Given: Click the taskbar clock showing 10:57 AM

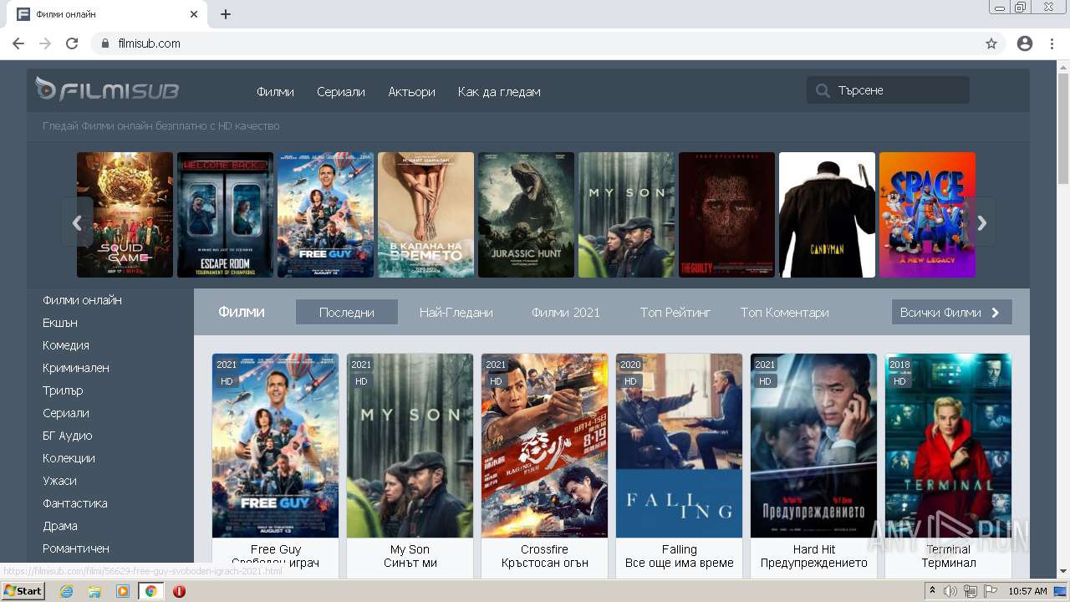Looking at the screenshot, I should [1027, 591].
